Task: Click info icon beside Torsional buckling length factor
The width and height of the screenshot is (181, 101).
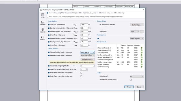Action: (x=49, y=66)
